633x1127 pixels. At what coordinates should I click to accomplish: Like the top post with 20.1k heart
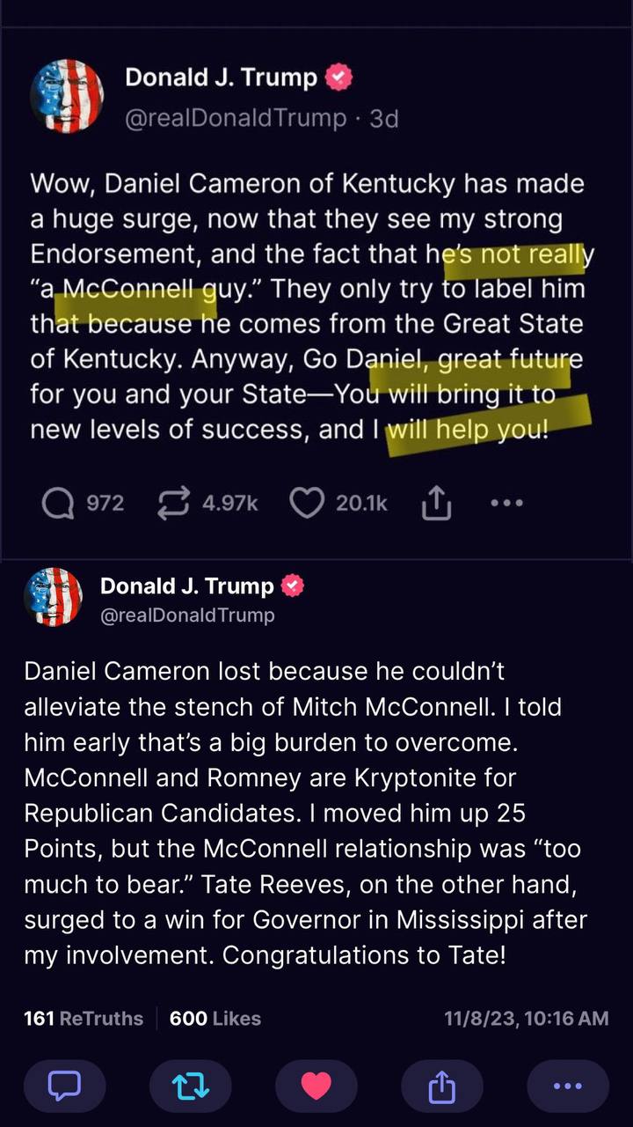point(307,504)
